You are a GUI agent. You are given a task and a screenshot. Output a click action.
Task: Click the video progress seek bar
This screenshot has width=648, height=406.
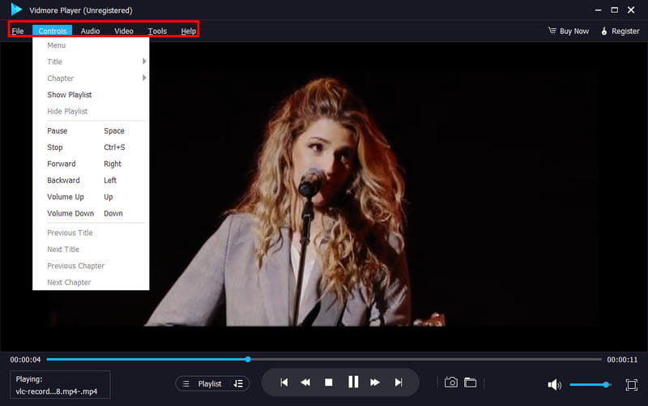(x=324, y=359)
